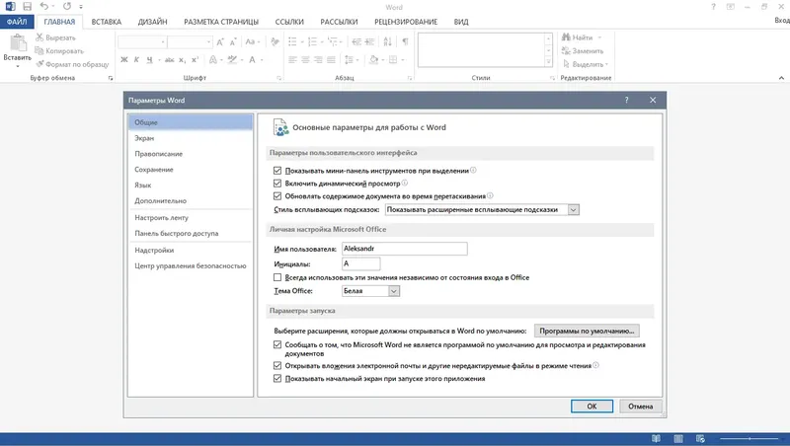Expand Буфер обмена dialog launcher
This screenshot has width=790, height=446.
tap(111, 78)
